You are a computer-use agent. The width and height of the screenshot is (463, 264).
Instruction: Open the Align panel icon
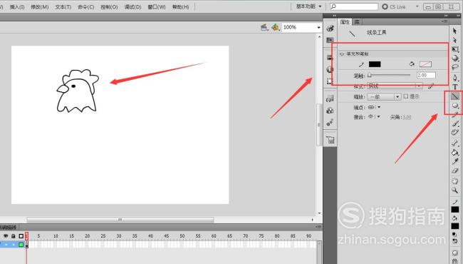point(330,58)
